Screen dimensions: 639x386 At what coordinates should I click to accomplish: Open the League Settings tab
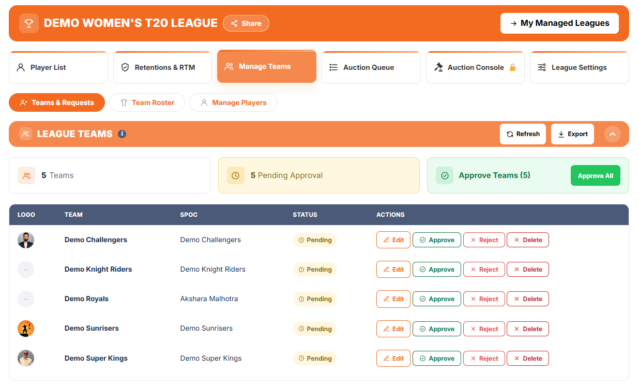click(580, 67)
